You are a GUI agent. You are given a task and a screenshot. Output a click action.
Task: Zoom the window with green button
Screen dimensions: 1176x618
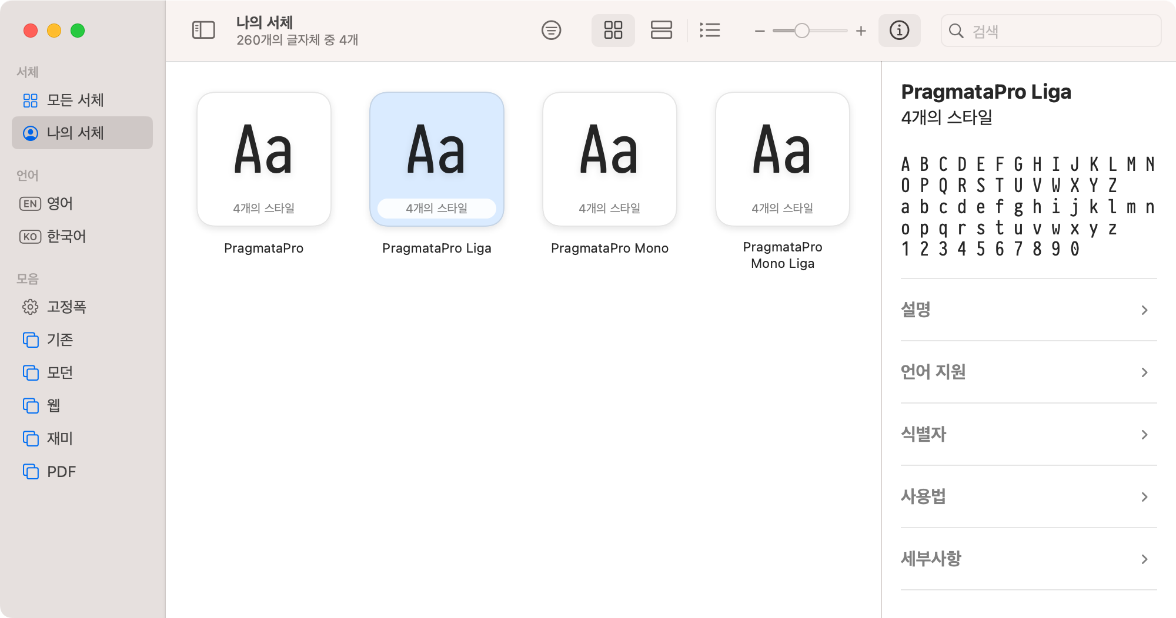click(x=78, y=31)
